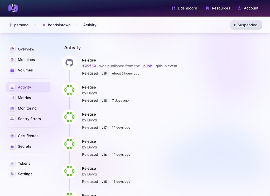This screenshot has height=196, width=270.
Task: Click the GitHub octocat icon on latest release
Action: [69, 63]
